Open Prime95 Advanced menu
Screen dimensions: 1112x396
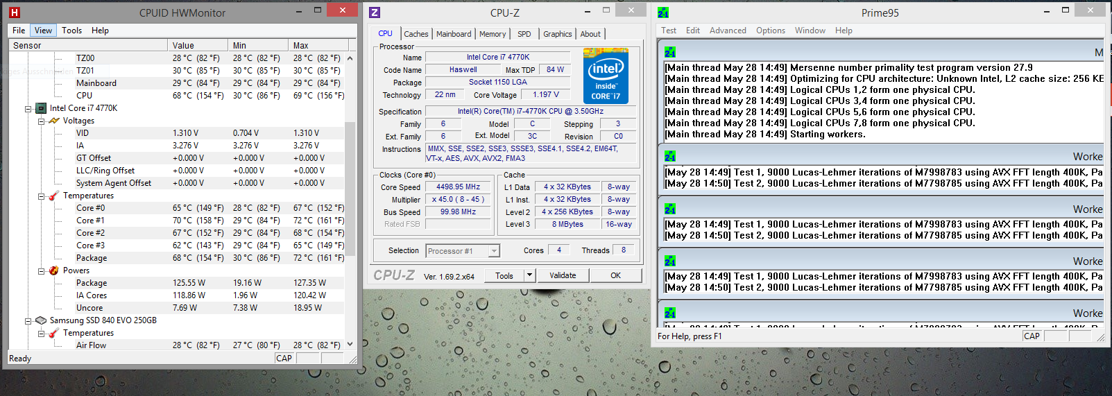[728, 31]
